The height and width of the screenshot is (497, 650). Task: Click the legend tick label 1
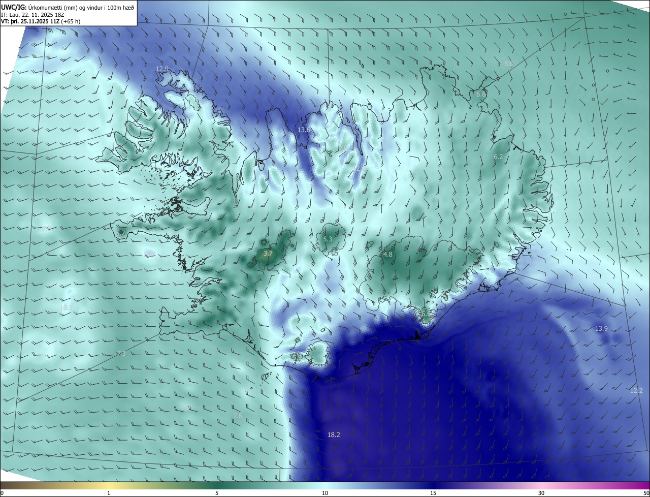point(109,493)
